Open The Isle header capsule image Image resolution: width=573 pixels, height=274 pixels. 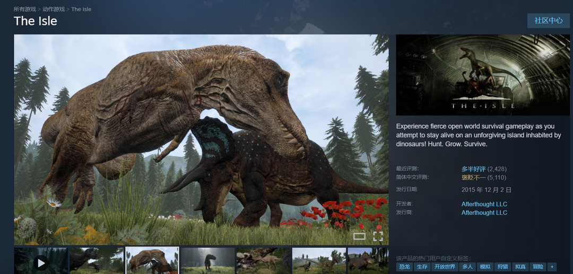483,75
